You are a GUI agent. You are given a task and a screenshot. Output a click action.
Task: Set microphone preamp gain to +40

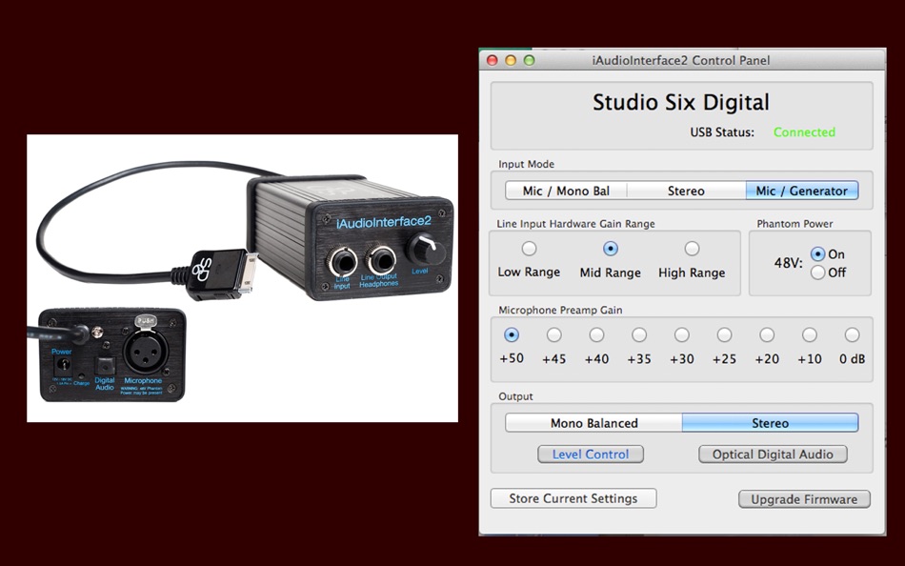click(596, 334)
